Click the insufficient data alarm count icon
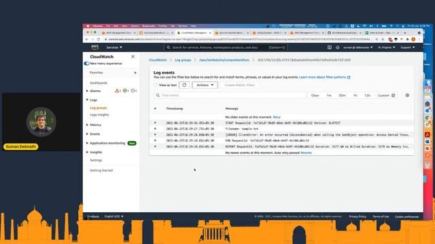Viewport: 435px width, 244px height. click(134, 91)
